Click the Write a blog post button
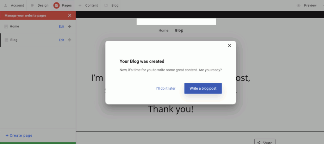324x144 pixels. coord(203,88)
